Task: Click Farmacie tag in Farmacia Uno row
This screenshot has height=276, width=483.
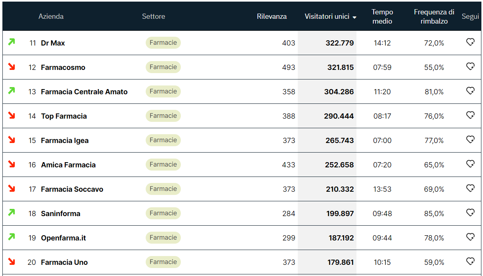Action: click(x=163, y=262)
